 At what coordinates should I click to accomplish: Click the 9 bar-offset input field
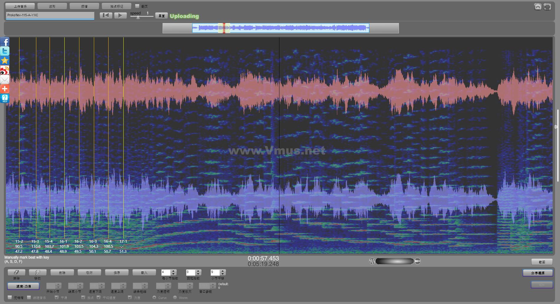point(215,272)
